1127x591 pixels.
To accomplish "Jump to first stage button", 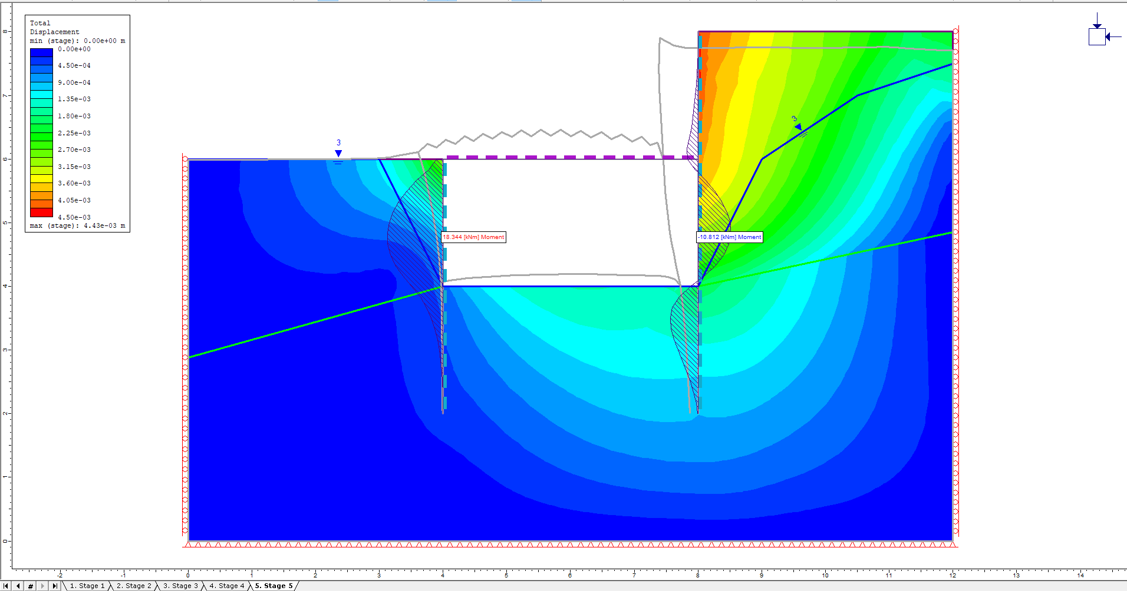I will (5, 586).
